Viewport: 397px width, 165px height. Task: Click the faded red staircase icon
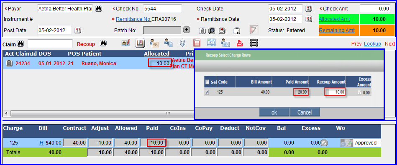click(254, 30)
